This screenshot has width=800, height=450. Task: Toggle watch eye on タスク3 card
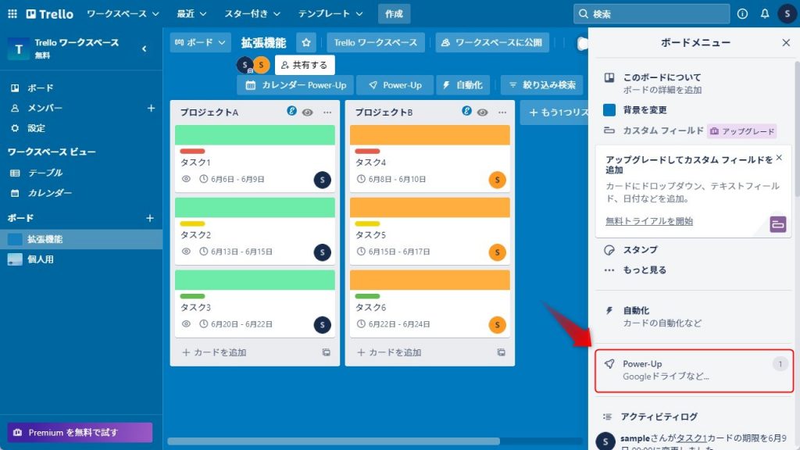click(x=186, y=324)
